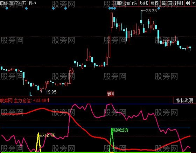Click the green 高顶出货 signal spike
Image resolution: width=196 pixels, height=153 pixels.
(112, 140)
